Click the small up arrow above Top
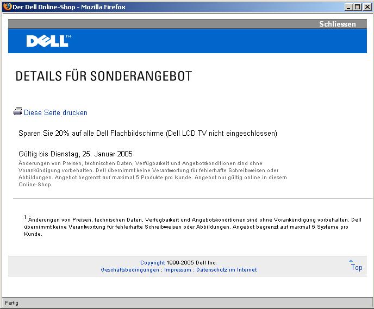This screenshot has height=309, width=374. point(351,261)
